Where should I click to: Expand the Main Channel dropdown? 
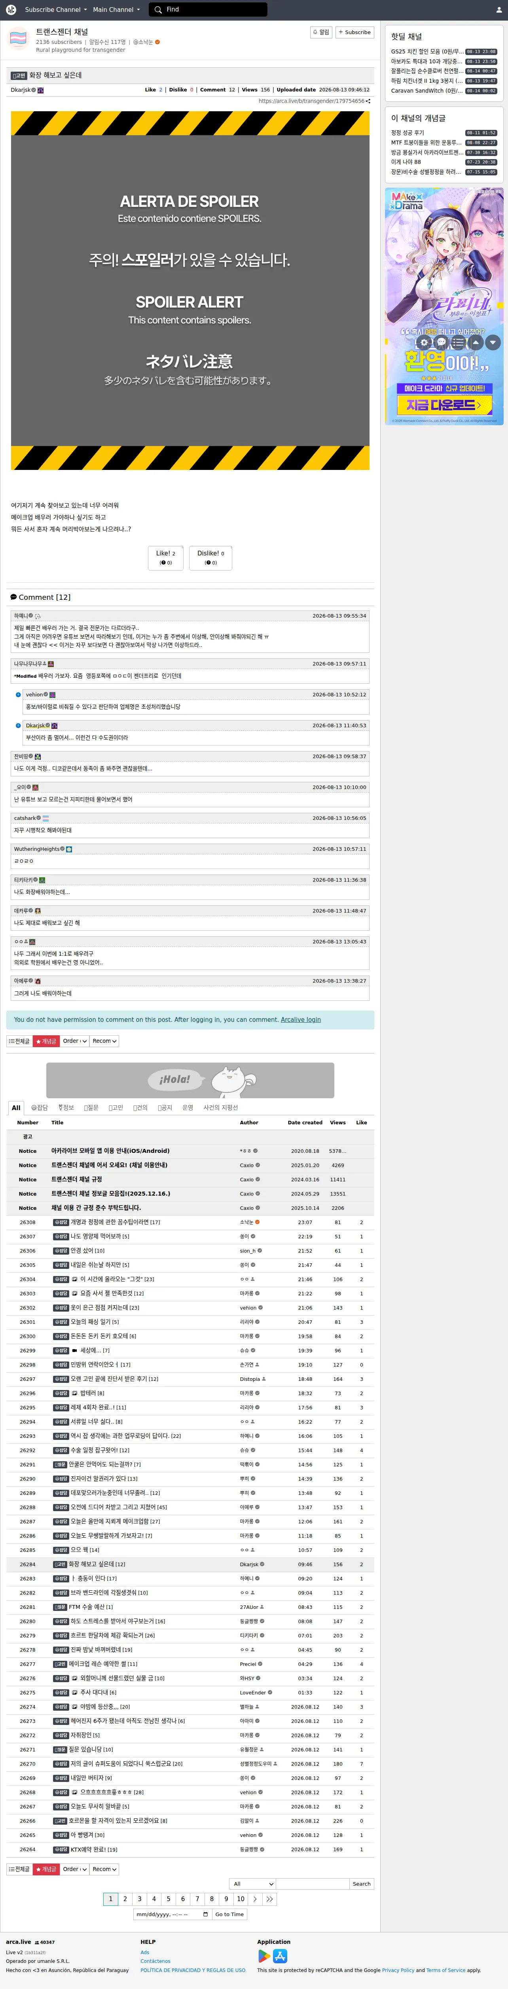(117, 9)
